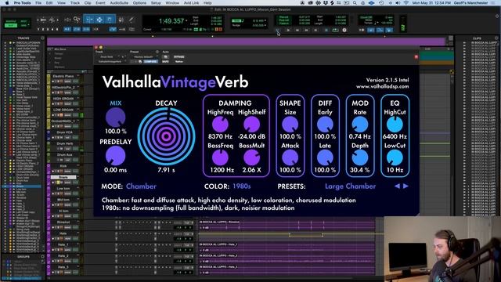Image resolution: width=501 pixels, height=282 pixels.
Task: Open the macOS Wi-Fi status icon
Action: click(406, 3)
